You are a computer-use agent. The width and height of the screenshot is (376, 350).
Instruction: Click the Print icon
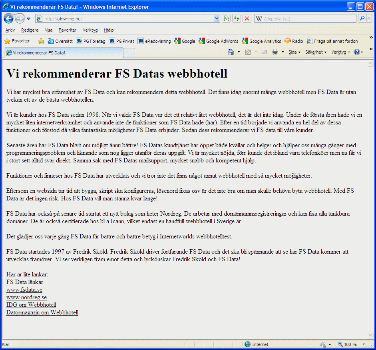coord(275,52)
